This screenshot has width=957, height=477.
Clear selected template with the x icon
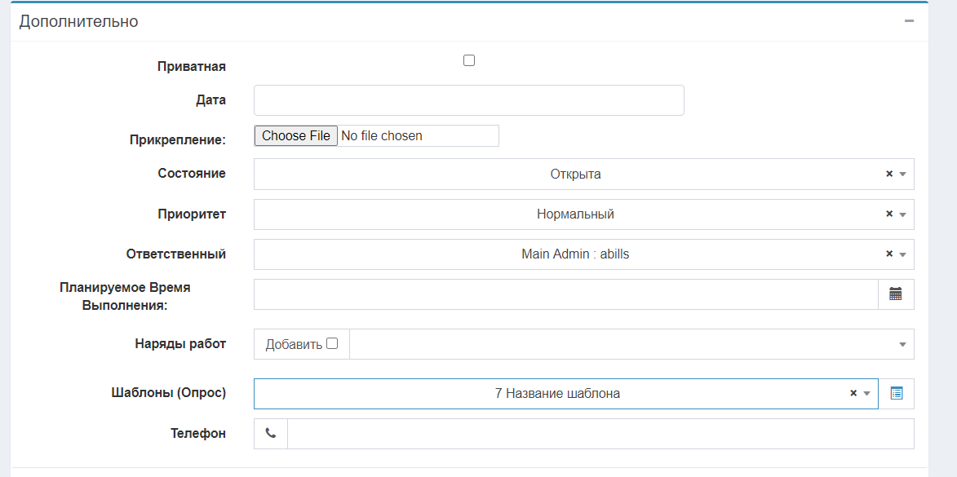[853, 393]
